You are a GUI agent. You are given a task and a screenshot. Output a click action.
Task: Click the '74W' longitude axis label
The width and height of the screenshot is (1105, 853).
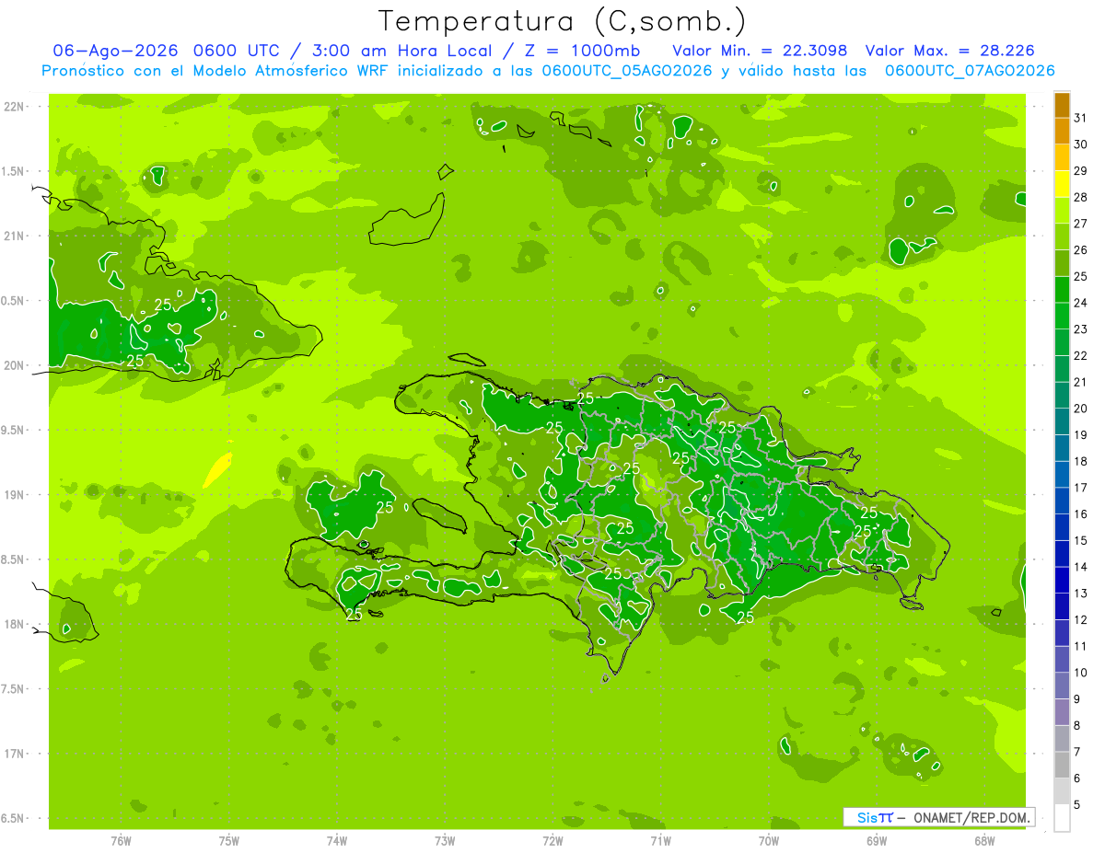[337, 840]
